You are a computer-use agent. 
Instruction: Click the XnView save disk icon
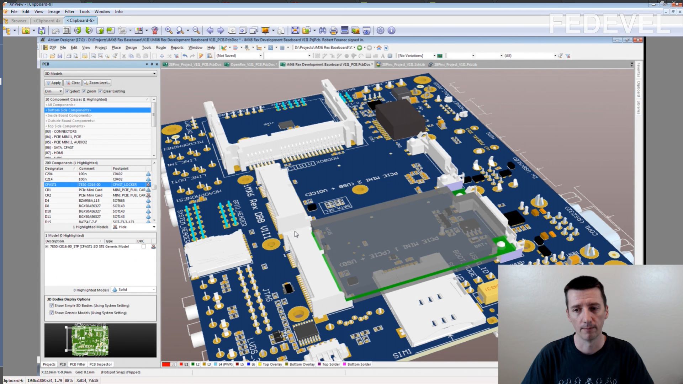[x=42, y=31]
